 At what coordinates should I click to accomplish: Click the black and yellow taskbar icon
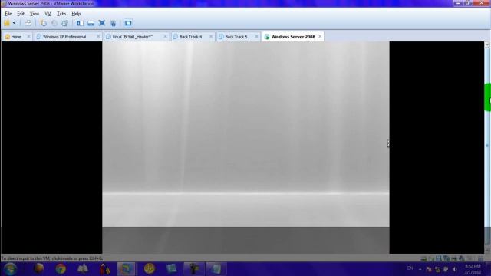(x=193, y=269)
